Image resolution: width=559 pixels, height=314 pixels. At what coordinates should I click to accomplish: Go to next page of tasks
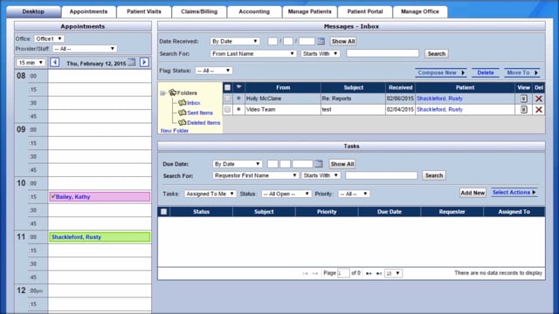pyautogui.click(x=369, y=273)
